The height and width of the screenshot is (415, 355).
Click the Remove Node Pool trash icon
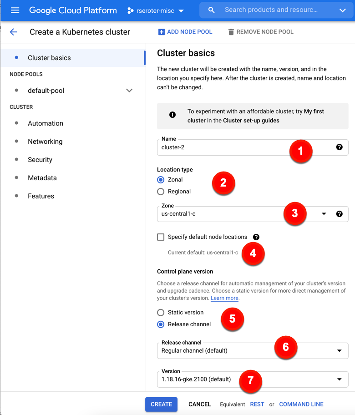click(x=231, y=32)
